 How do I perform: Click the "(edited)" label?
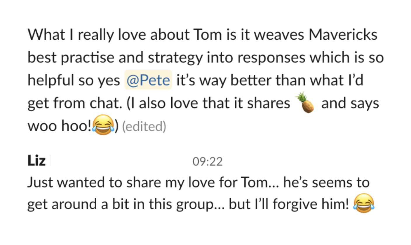click(144, 127)
